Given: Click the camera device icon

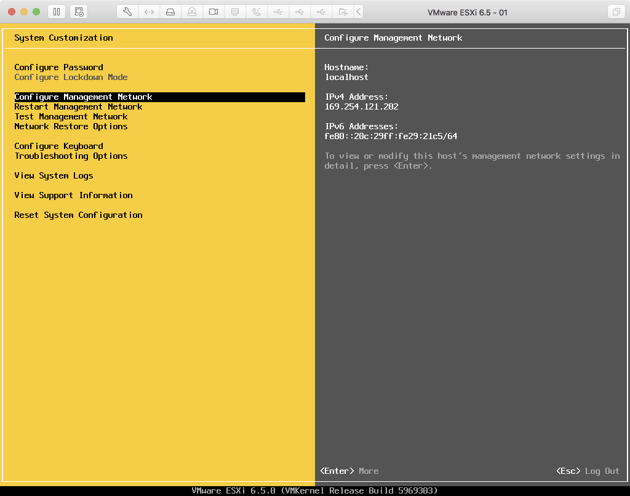Looking at the screenshot, I should coord(213,12).
